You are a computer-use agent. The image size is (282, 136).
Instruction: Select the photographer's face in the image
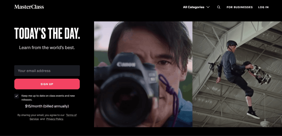153,54
